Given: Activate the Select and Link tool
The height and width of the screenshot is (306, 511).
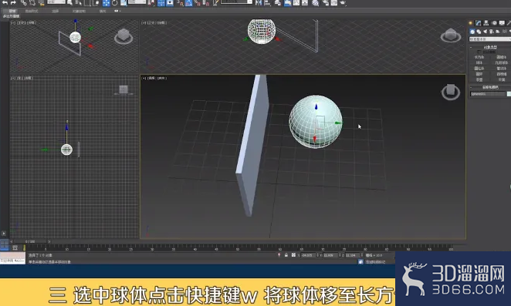Looking at the screenshot, I should click(23, 3).
